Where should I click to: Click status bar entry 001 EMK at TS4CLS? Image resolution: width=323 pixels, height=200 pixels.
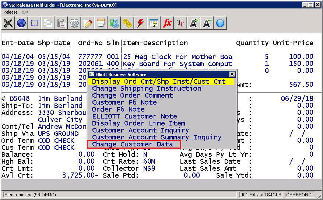(x=261, y=194)
